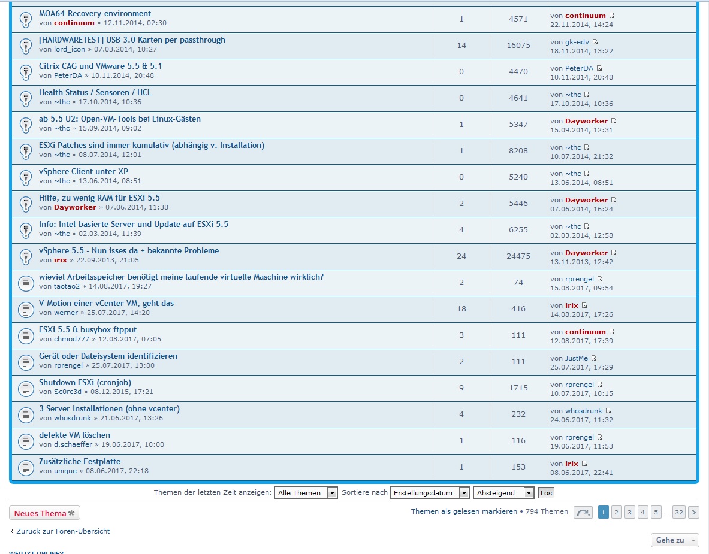This screenshot has height=554, width=709.
Task: Expand the Absteigend order dropdown
Action: pos(503,492)
